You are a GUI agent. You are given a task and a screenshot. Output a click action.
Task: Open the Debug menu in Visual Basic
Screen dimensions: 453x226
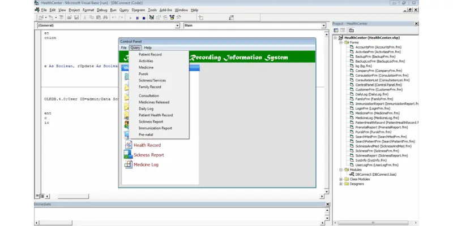[102, 10]
